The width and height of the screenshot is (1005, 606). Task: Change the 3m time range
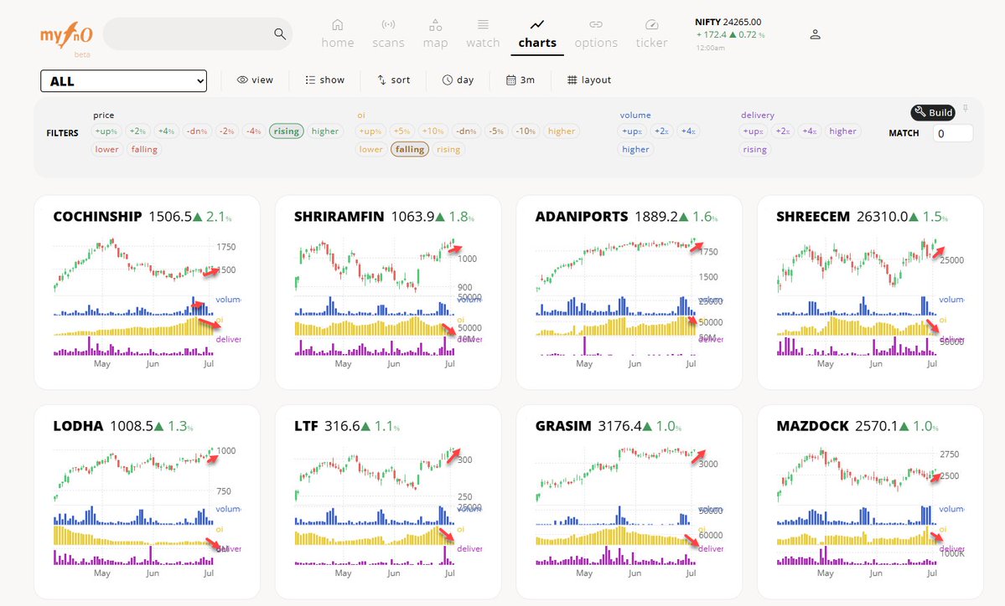click(x=521, y=80)
